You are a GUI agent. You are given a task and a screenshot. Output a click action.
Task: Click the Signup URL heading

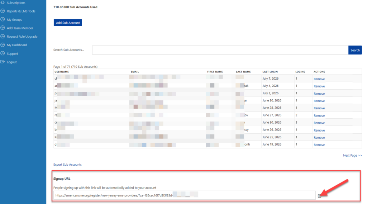[x=62, y=179]
